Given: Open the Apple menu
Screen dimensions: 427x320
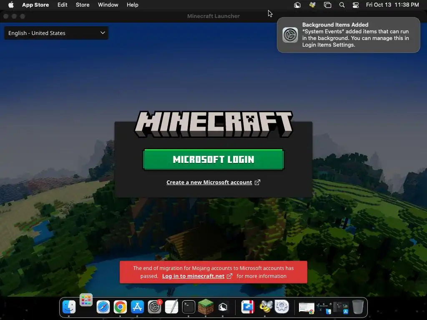Looking at the screenshot, I should (x=11, y=5).
